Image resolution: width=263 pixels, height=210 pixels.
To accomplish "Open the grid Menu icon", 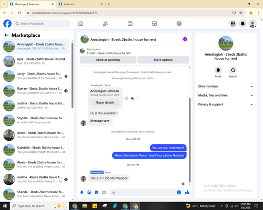I will (x=232, y=24).
